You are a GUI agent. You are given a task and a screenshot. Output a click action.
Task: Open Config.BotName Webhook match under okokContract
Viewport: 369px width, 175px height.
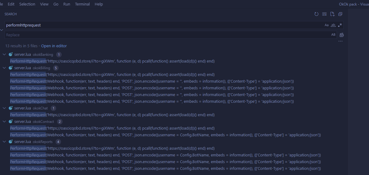[x=165, y=135]
